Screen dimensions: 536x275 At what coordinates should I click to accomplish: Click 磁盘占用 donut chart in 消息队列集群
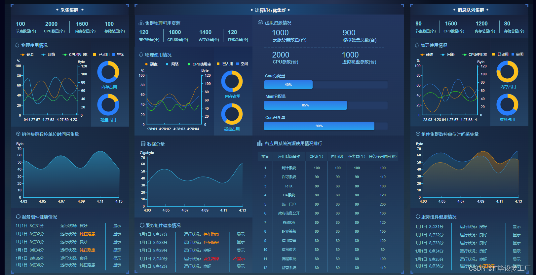tap(507, 104)
